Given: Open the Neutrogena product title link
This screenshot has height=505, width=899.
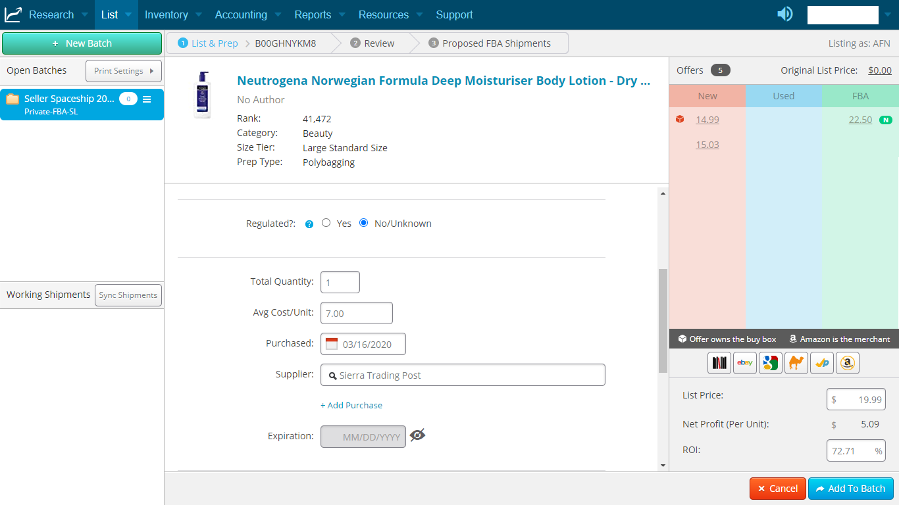Looking at the screenshot, I should tap(444, 81).
